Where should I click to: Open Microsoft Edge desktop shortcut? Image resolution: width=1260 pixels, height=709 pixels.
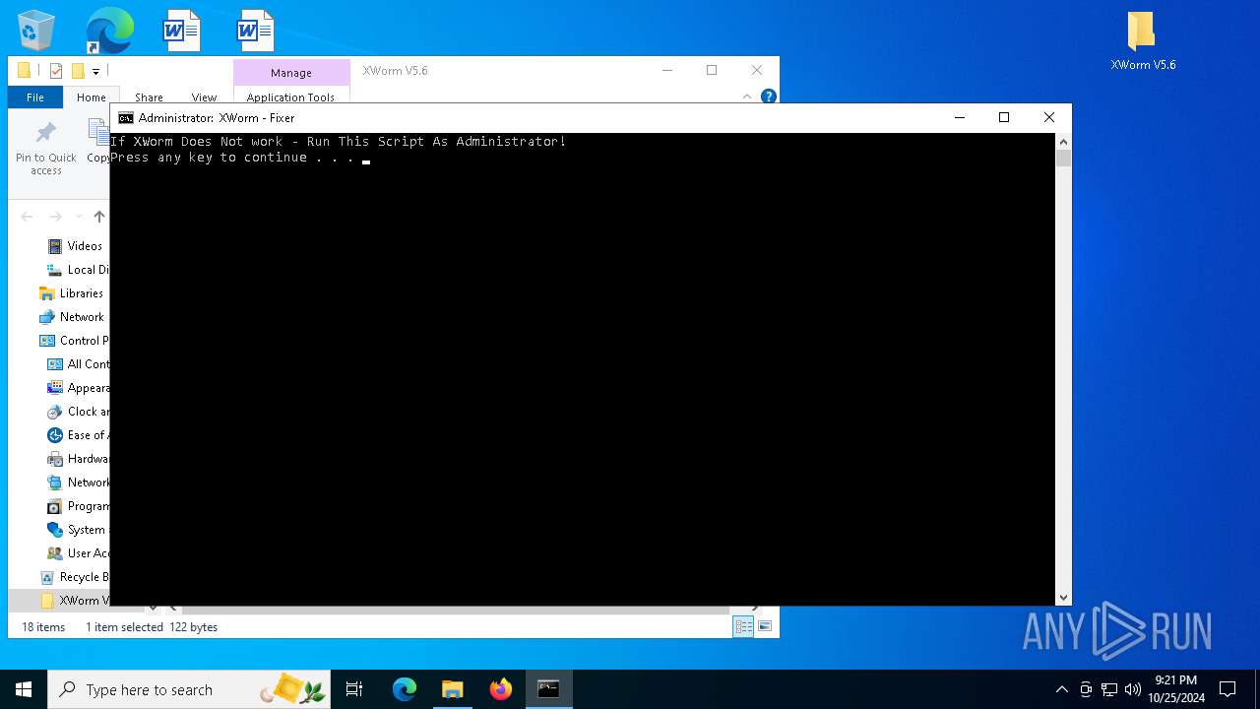click(x=109, y=31)
